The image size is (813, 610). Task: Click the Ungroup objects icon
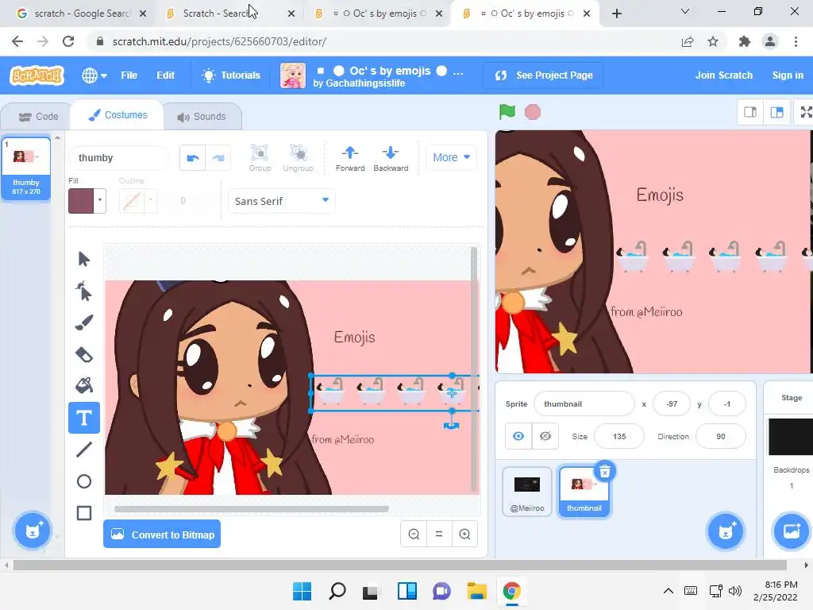(x=299, y=158)
